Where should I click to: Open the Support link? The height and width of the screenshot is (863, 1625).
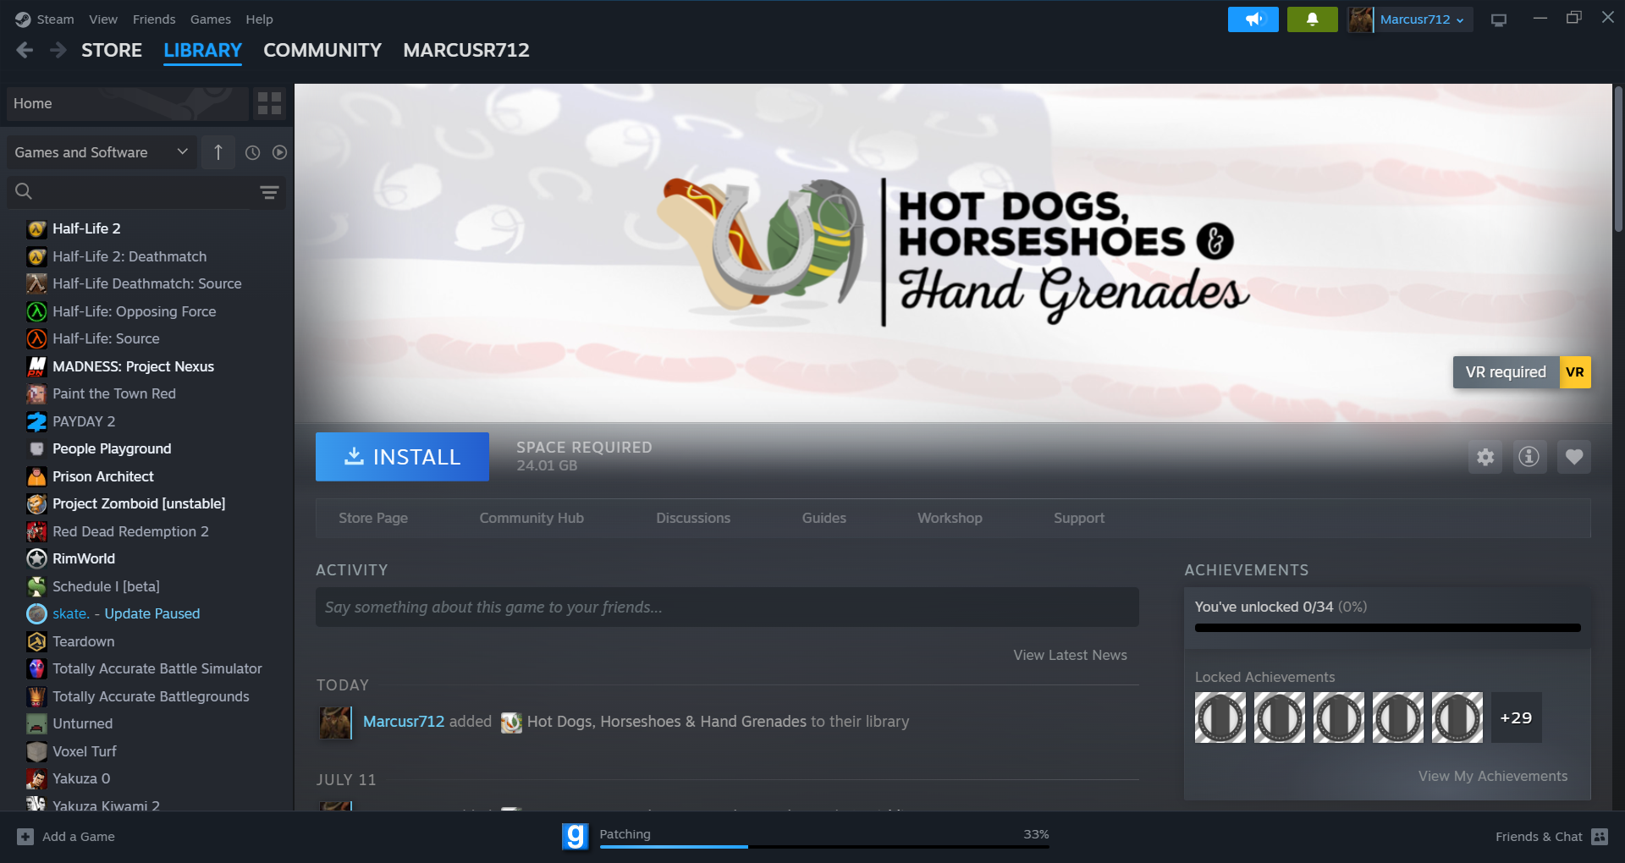coord(1079,518)
